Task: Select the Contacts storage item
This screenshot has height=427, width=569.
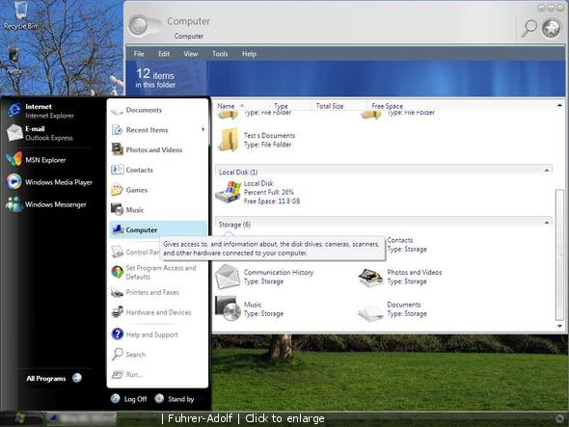Action: pyautogui.click(x=407, y=245)
